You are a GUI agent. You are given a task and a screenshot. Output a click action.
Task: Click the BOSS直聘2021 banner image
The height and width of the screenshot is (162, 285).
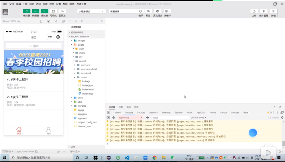[34, 62]
